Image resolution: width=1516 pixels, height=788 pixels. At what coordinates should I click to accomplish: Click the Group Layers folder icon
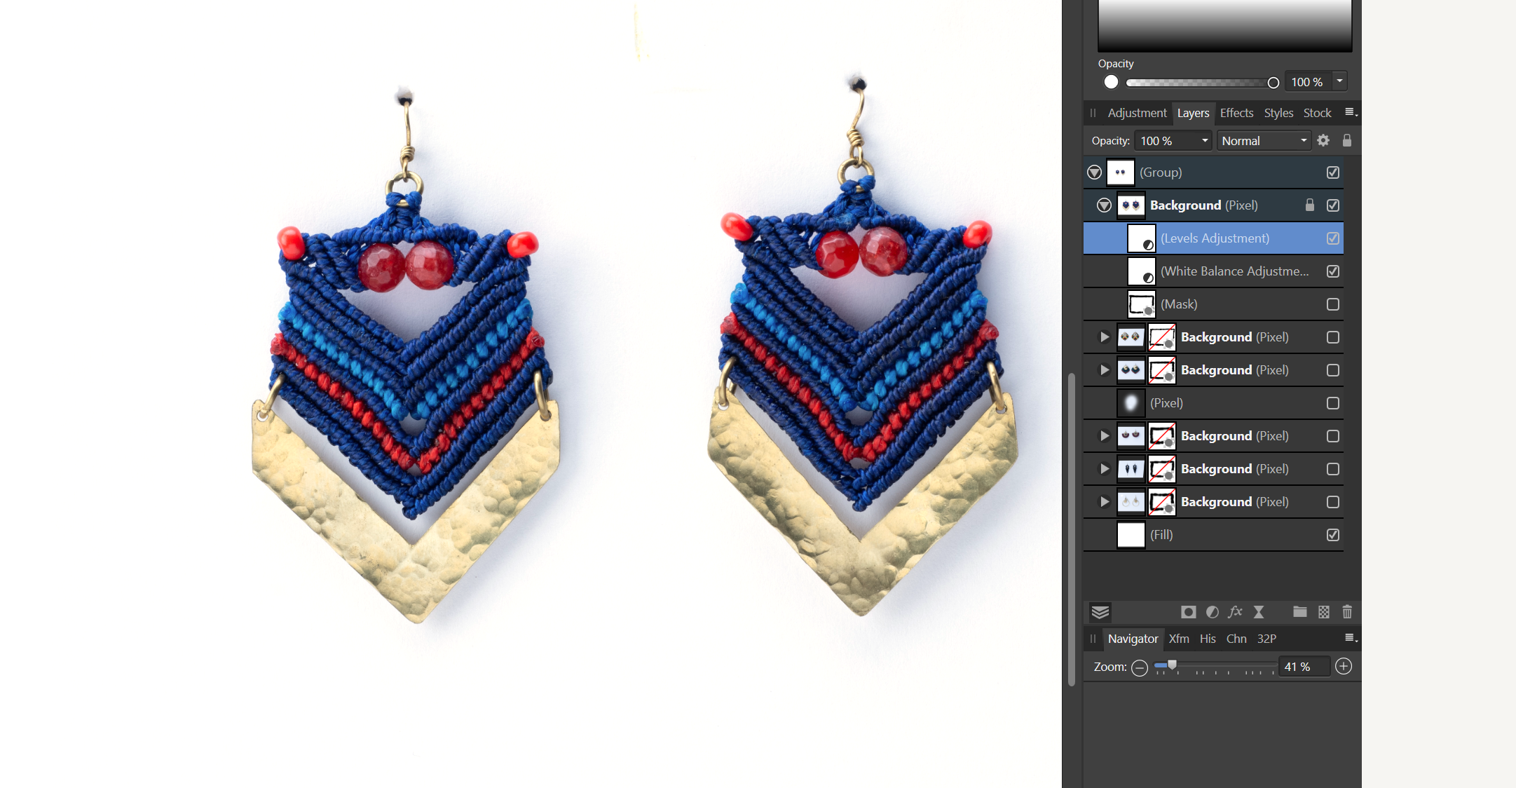[x=1299, y=612]
